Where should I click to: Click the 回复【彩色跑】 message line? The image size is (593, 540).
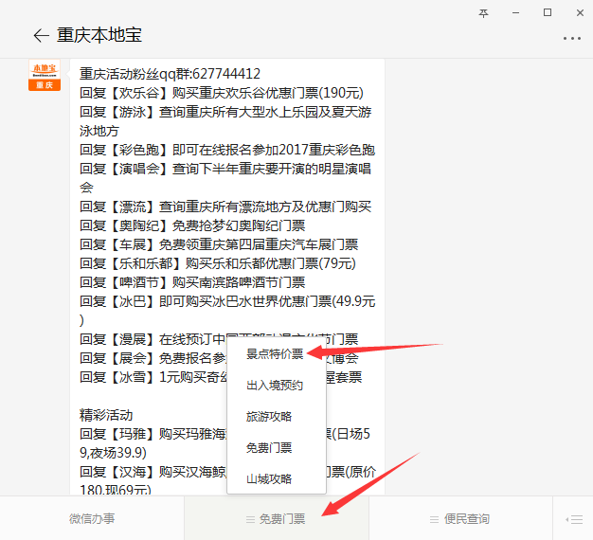coord(227,150)
